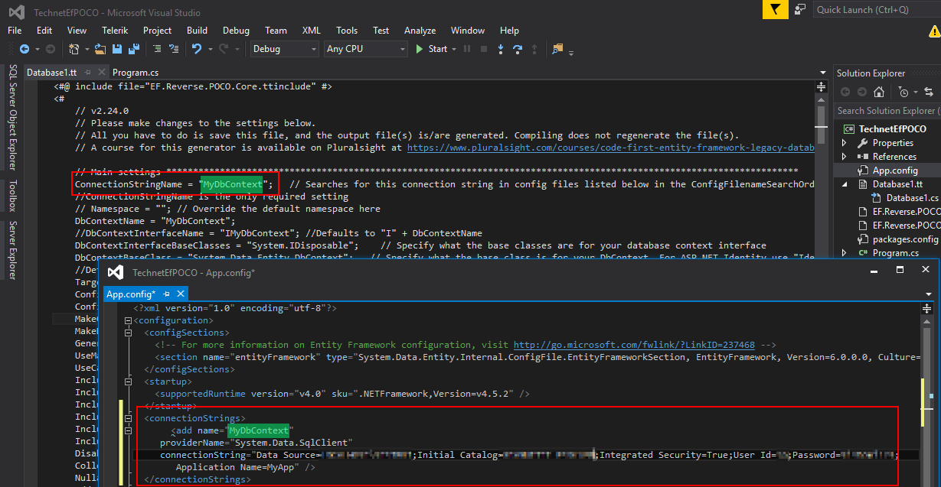The image size is (941, 487).
Task: Start debugging with the Start button
Action: pyautogui.click(x=431, y=49)
